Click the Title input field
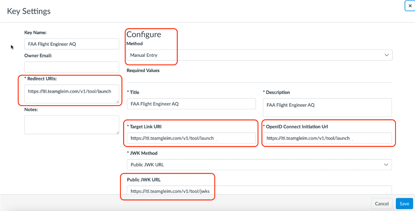 coord(191,104)
